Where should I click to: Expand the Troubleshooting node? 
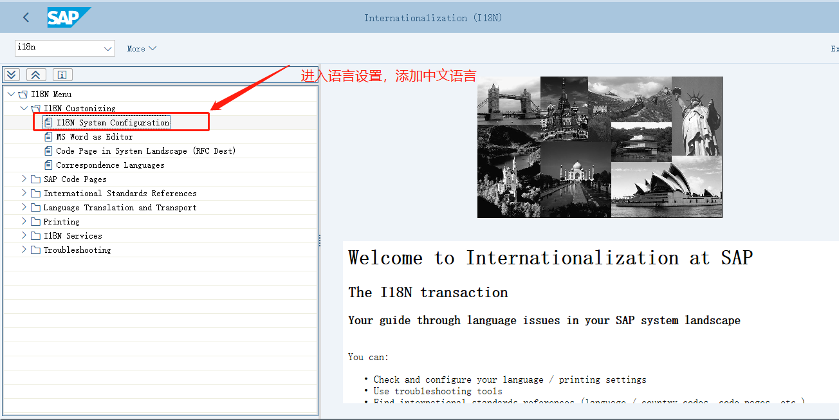[x=24, y=250]
